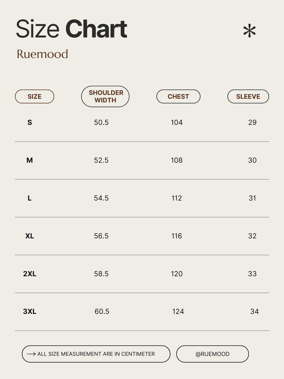The width and height of the screenshot is (284, 379).
Task: Click the 112 chest value
Action: point(177,198)
